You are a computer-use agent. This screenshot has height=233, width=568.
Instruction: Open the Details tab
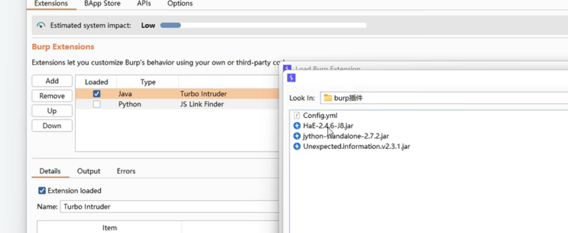point(50,171)
